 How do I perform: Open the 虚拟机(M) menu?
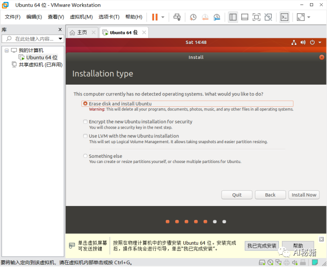(x=81, y=17)
